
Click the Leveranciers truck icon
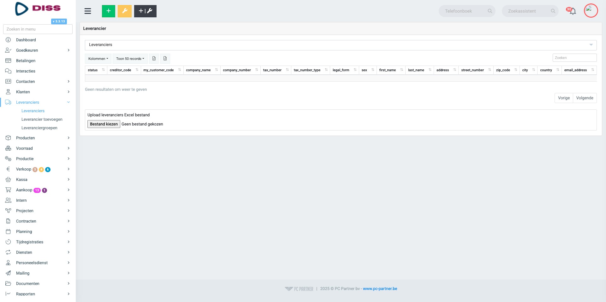point(8,102)
